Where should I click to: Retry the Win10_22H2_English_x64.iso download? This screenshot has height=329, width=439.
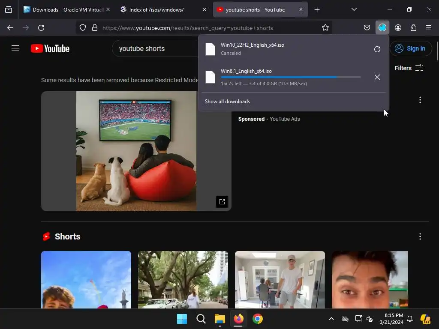377,49
